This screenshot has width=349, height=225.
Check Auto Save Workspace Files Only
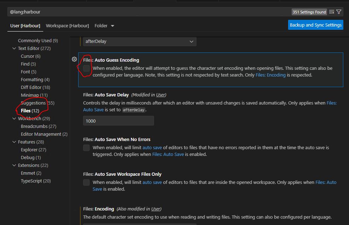coord(86,182)
